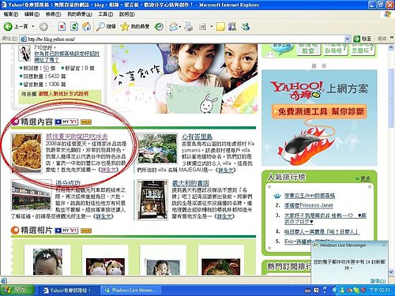Open the Back button history dropdown arrow
The width and height of the screenshot is (395, 296).
pyautogui.click(x=33, y=27)
